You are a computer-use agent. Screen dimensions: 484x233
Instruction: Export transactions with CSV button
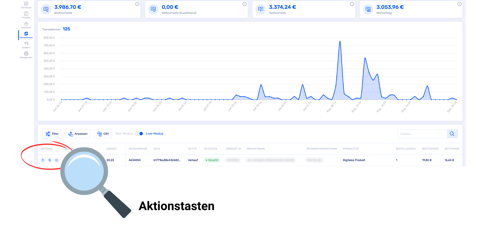point(103,134)
